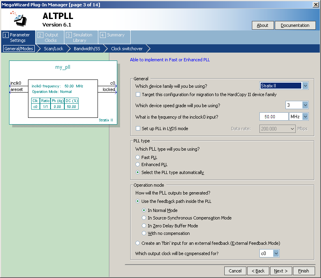The width and height of the screenshot is (321, 278).
Task: Switch to the Parameter Settings tab
Action: pyautogui.click(x=18, y=37)
